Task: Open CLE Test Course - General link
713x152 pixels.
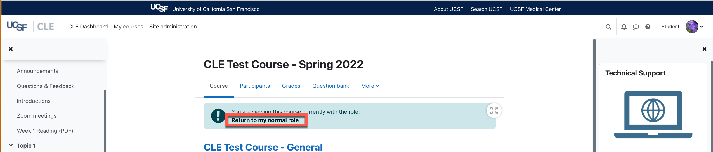Action: (x=263, y=147)
